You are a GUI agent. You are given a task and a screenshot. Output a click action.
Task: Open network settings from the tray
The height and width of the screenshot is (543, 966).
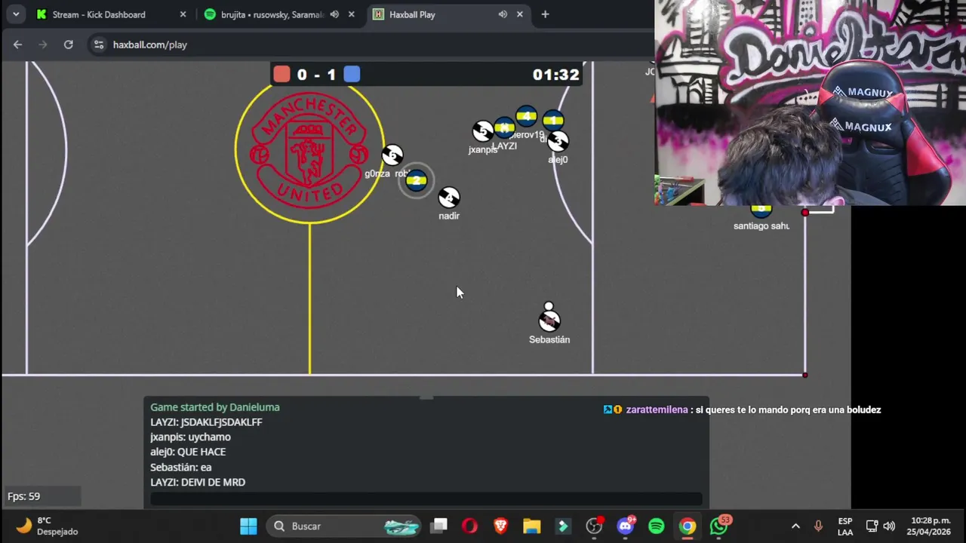click(x=872, y=526)
